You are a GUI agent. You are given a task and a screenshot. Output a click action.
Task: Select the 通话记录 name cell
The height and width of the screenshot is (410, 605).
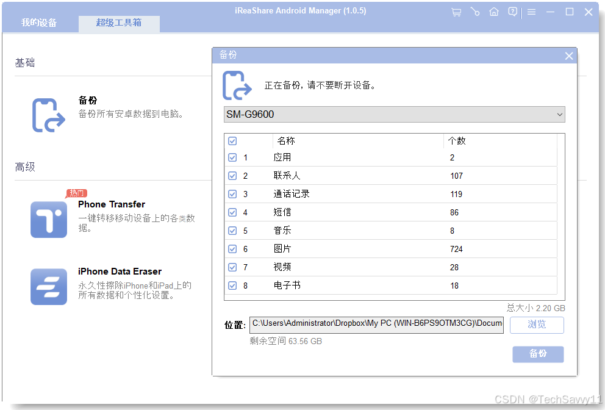click(x=292, y=194)
